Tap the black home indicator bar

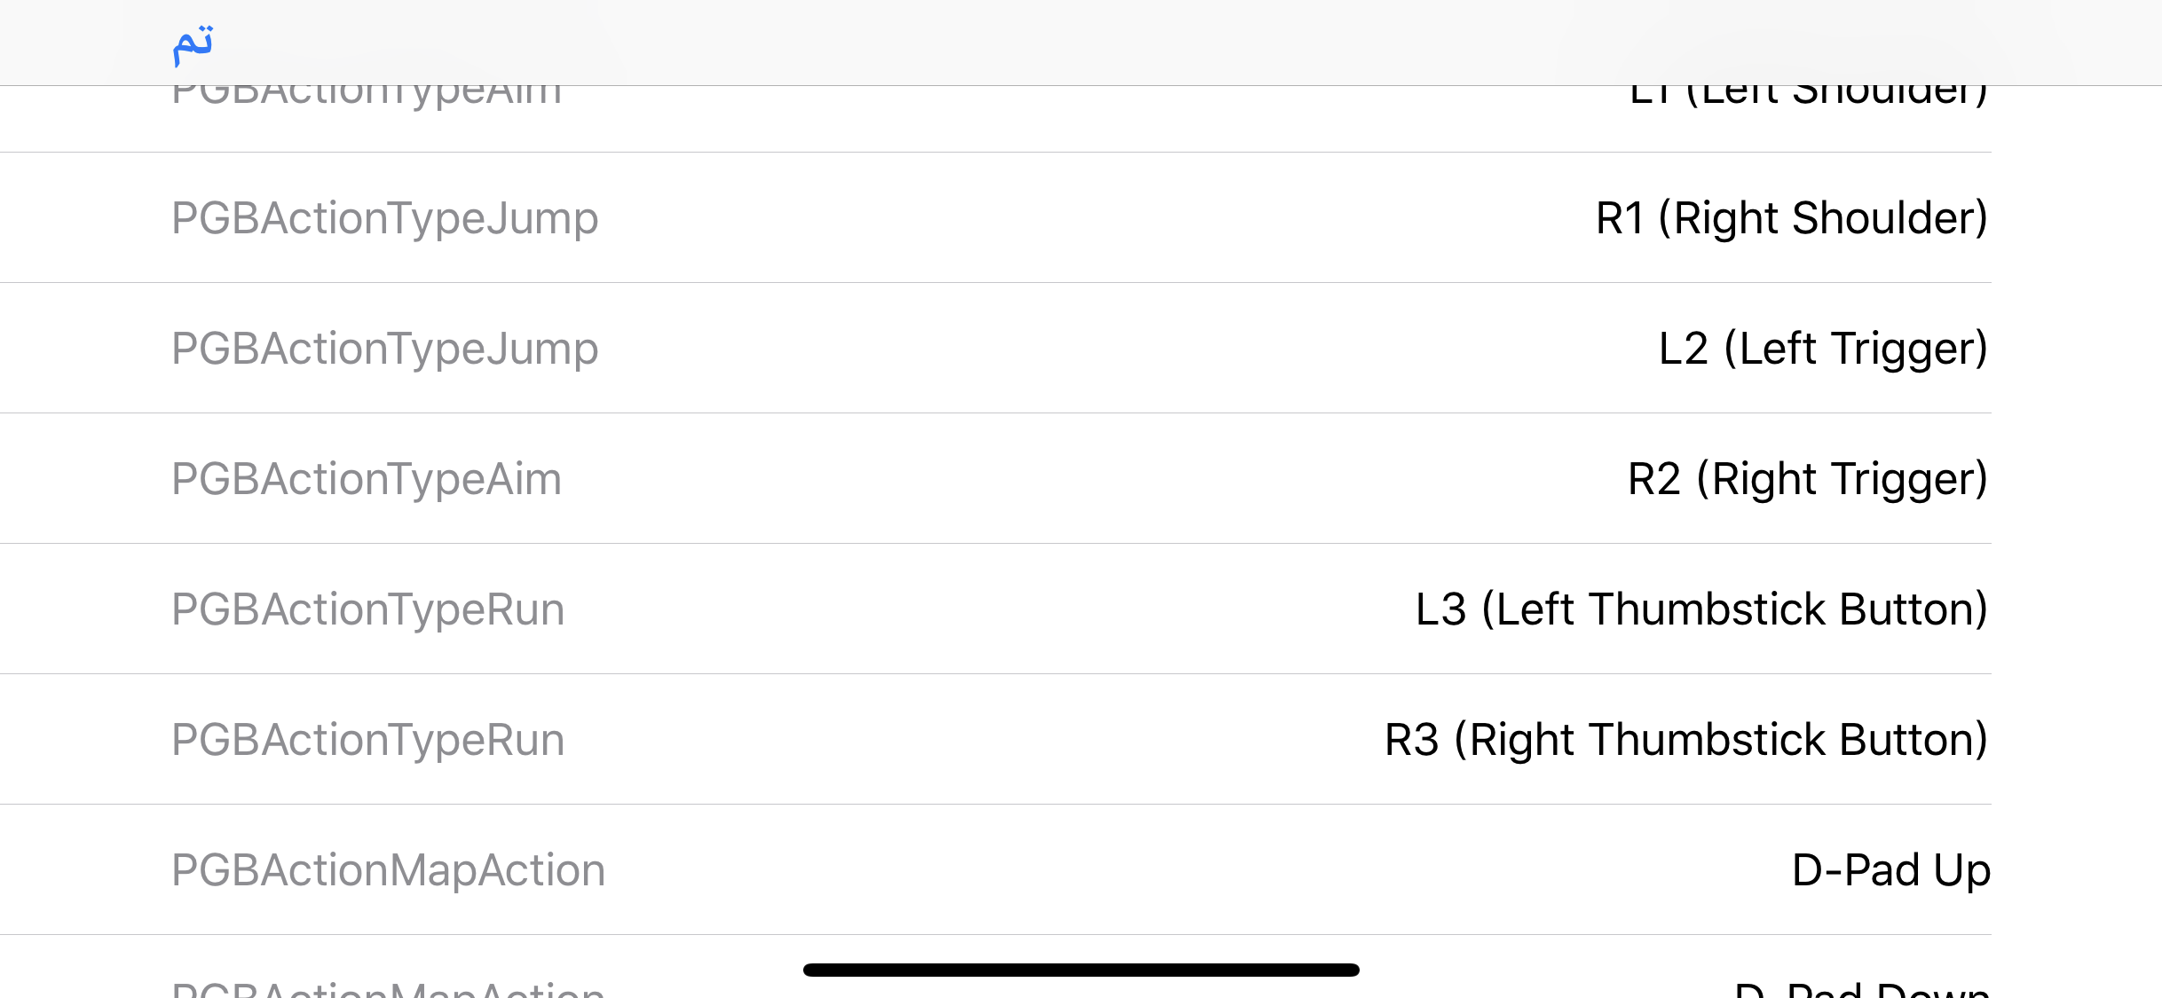(1081, 970)
